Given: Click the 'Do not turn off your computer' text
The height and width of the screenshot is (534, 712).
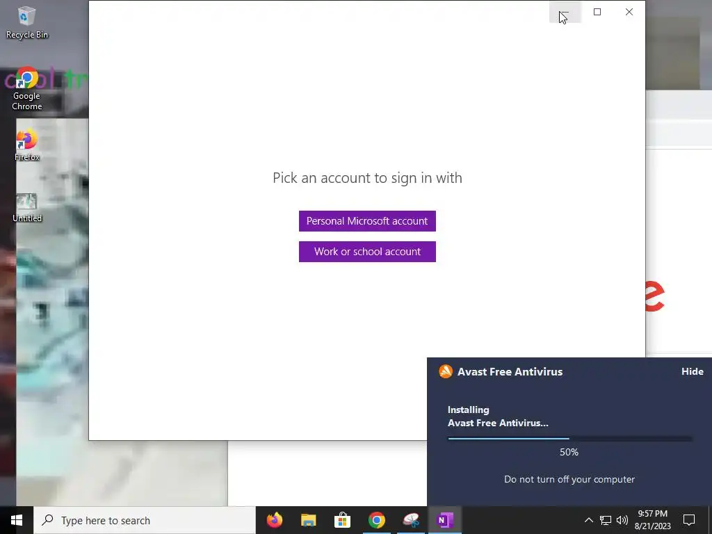Looking at the screenshot, I should [569, 480].
